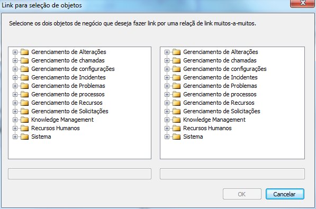The height and width of the screenshot is (209, 316).
Task: Click the disabled OK button
Action: (x=242, y=194)
